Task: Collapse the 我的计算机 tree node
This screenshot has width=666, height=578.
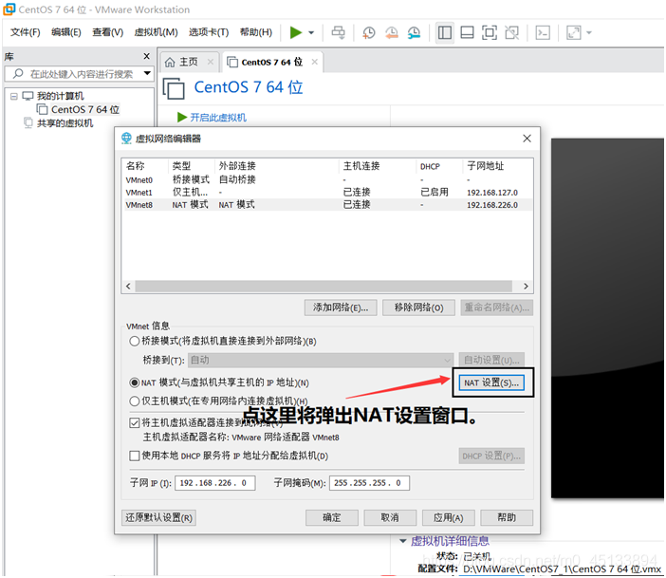Action: (14, 97)
